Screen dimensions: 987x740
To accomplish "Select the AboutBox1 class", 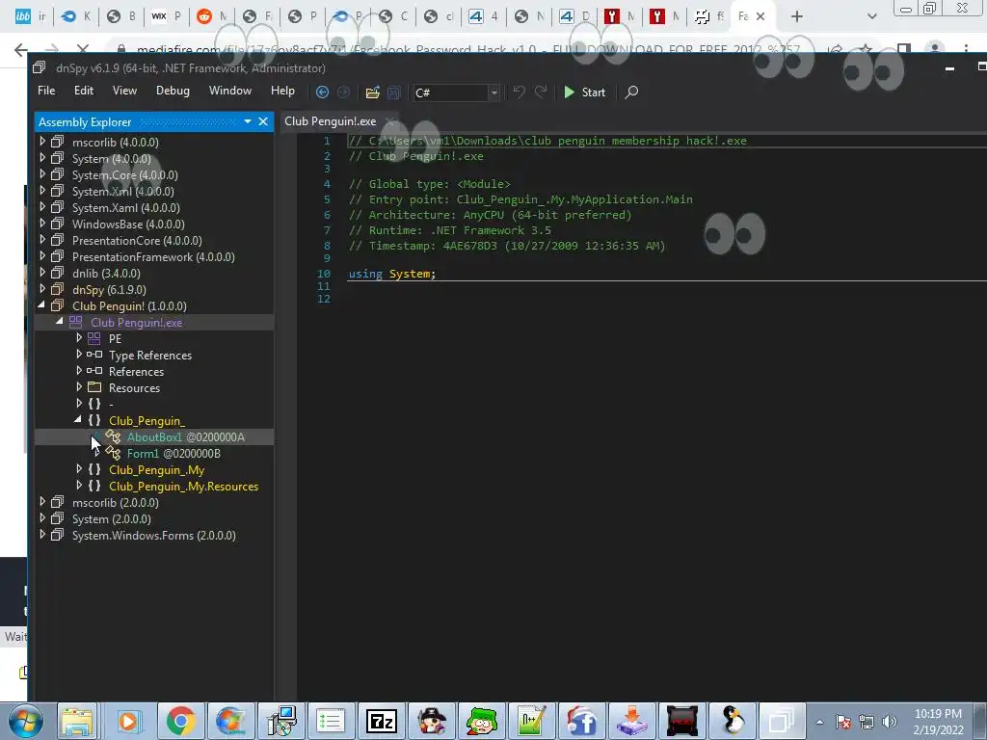I will point(185,436).
